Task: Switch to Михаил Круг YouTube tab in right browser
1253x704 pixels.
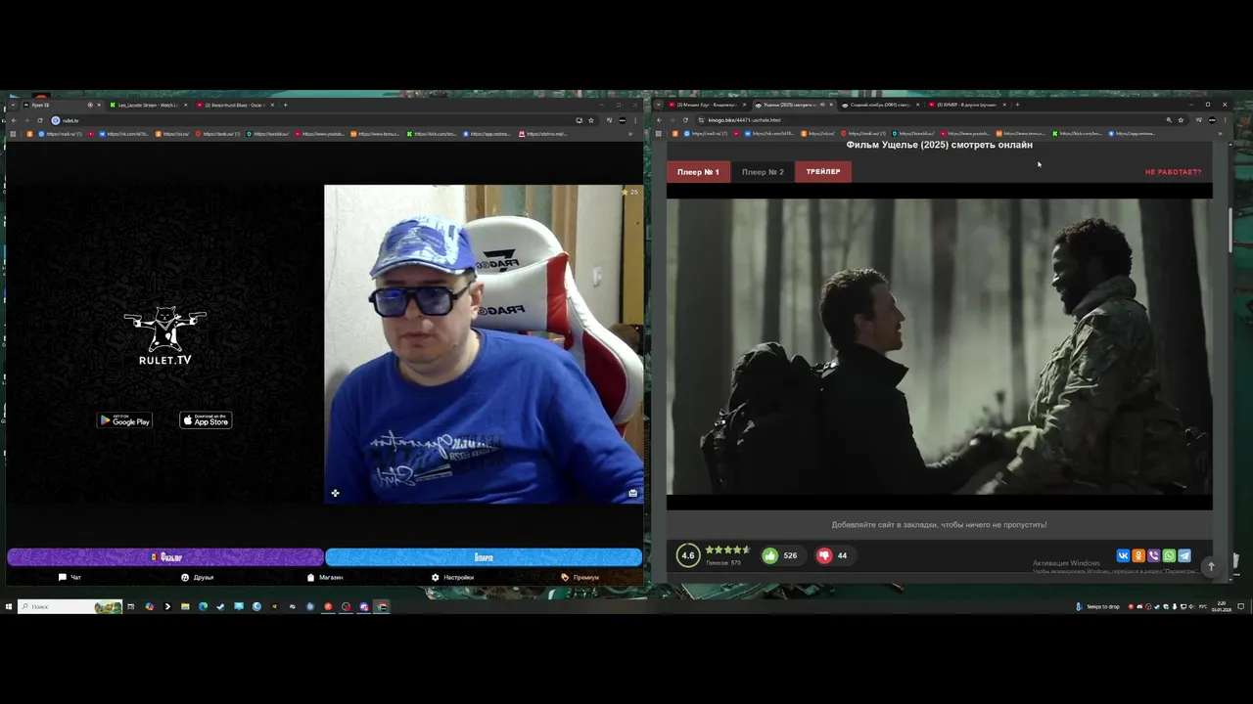Action: click(x=708, y=105)
